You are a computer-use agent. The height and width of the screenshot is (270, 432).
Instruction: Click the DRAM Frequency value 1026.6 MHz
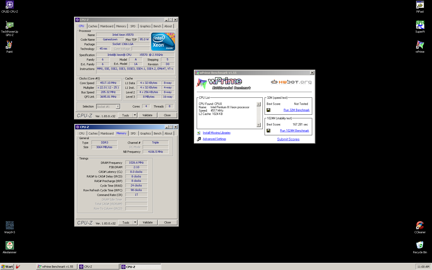pos(136,163)
